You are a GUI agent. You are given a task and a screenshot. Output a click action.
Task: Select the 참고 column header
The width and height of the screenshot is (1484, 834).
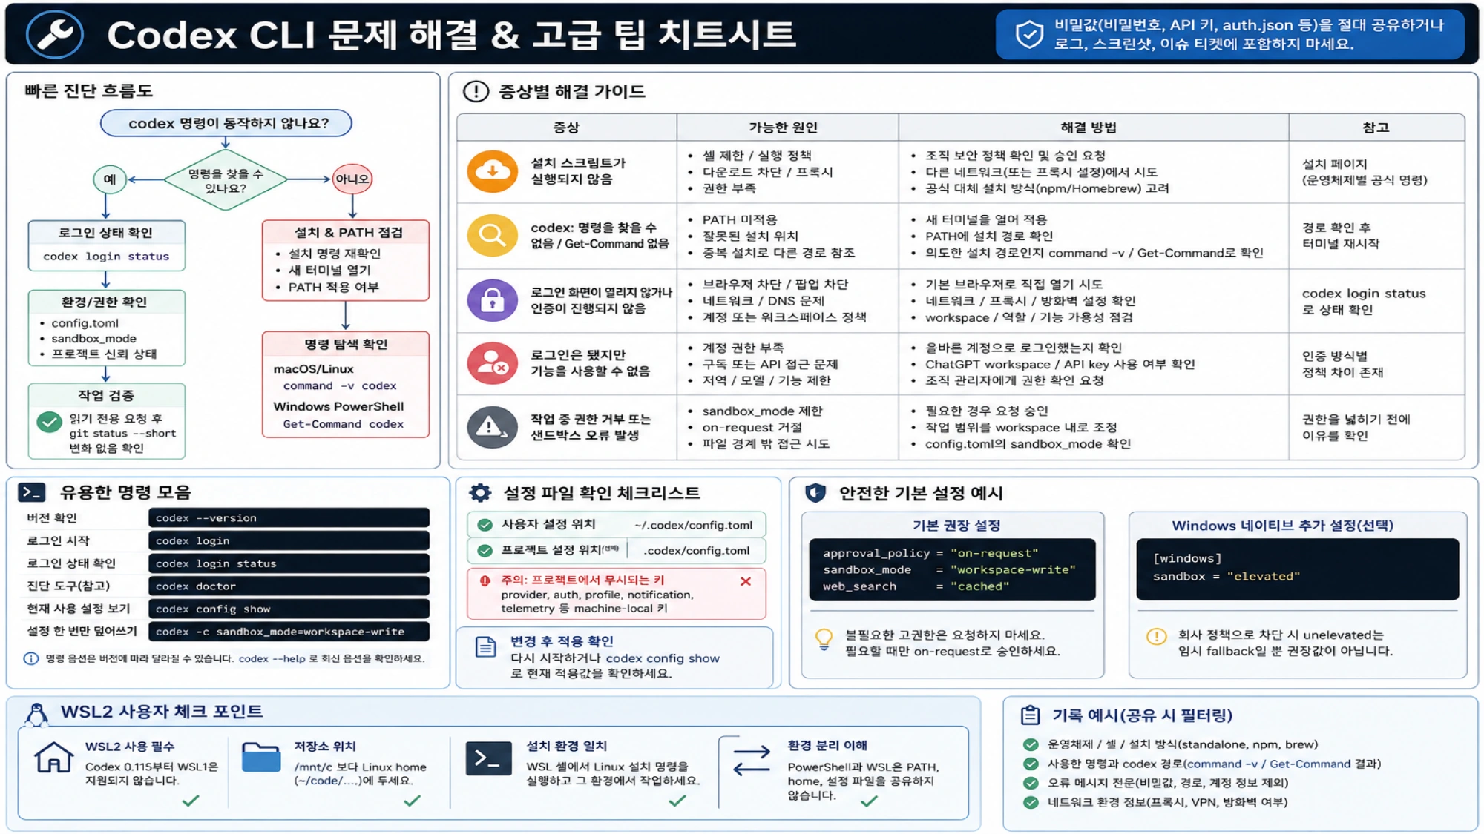coord(1376,128)
